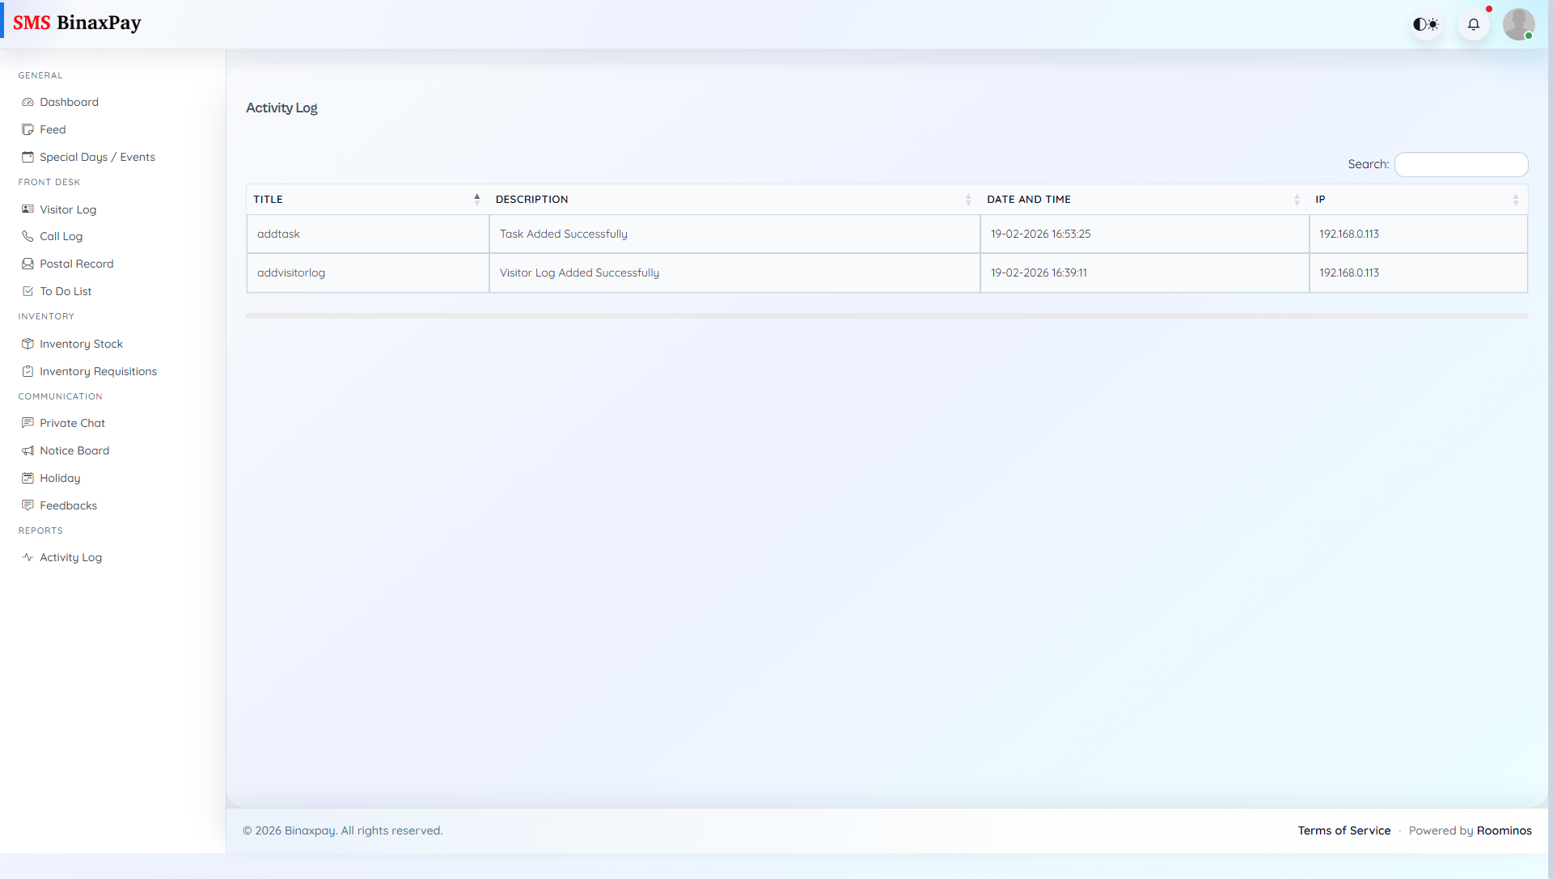Open Visitor Log in Front Desk
The image size is (1553, 879).
click(x=68, y=209)
